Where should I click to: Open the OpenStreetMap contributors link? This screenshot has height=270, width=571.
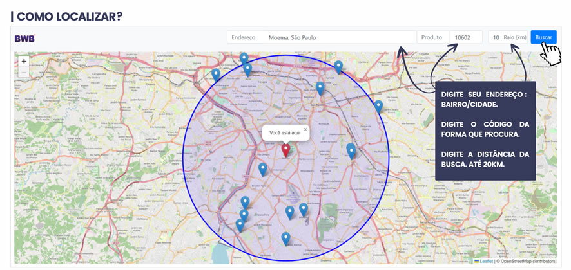tap(527, 261)
